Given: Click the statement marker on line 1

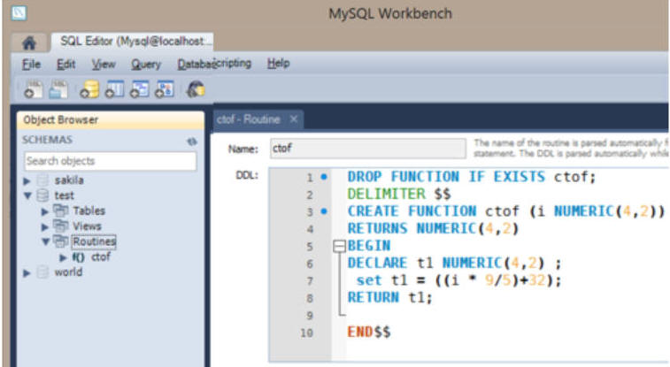Looking at the screenshot, I should pos(324,176).
